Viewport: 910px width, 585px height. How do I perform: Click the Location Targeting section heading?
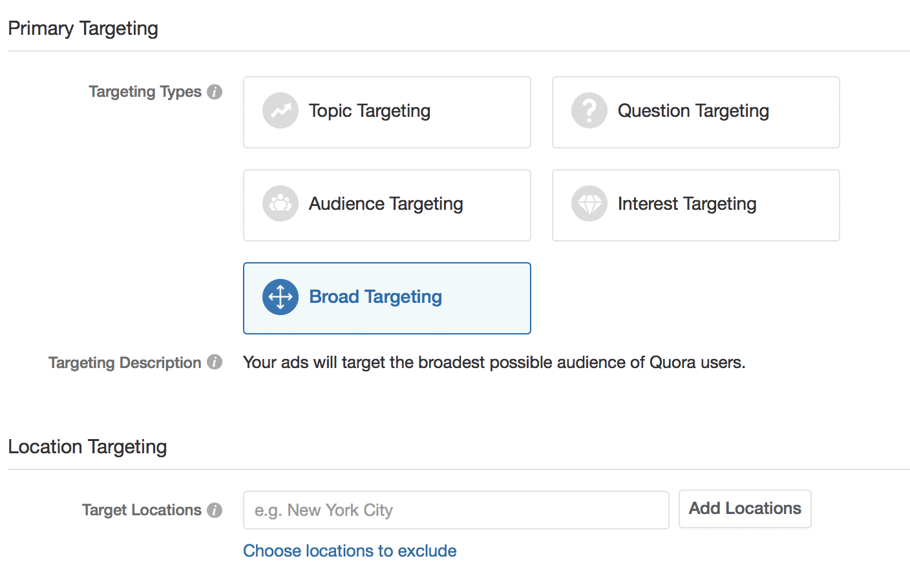87,447
